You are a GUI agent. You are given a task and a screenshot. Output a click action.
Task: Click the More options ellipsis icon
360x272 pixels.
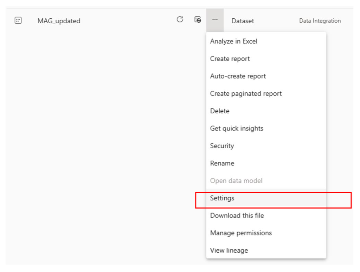tap(215, 20)
